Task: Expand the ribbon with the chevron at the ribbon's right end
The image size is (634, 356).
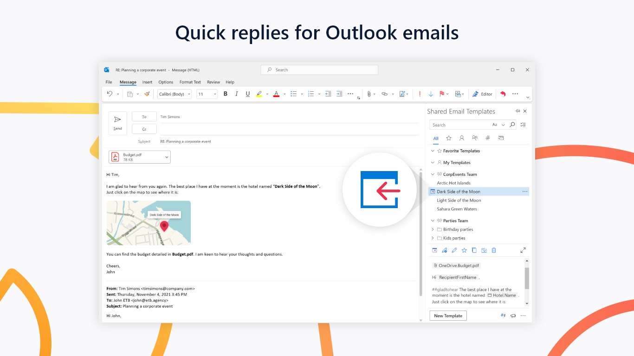Action: (528, 97)
